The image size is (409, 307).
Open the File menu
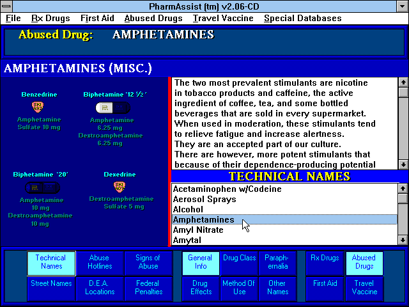13,19
